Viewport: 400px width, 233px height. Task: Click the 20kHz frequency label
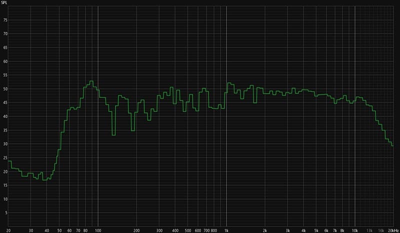coord(393,231)
